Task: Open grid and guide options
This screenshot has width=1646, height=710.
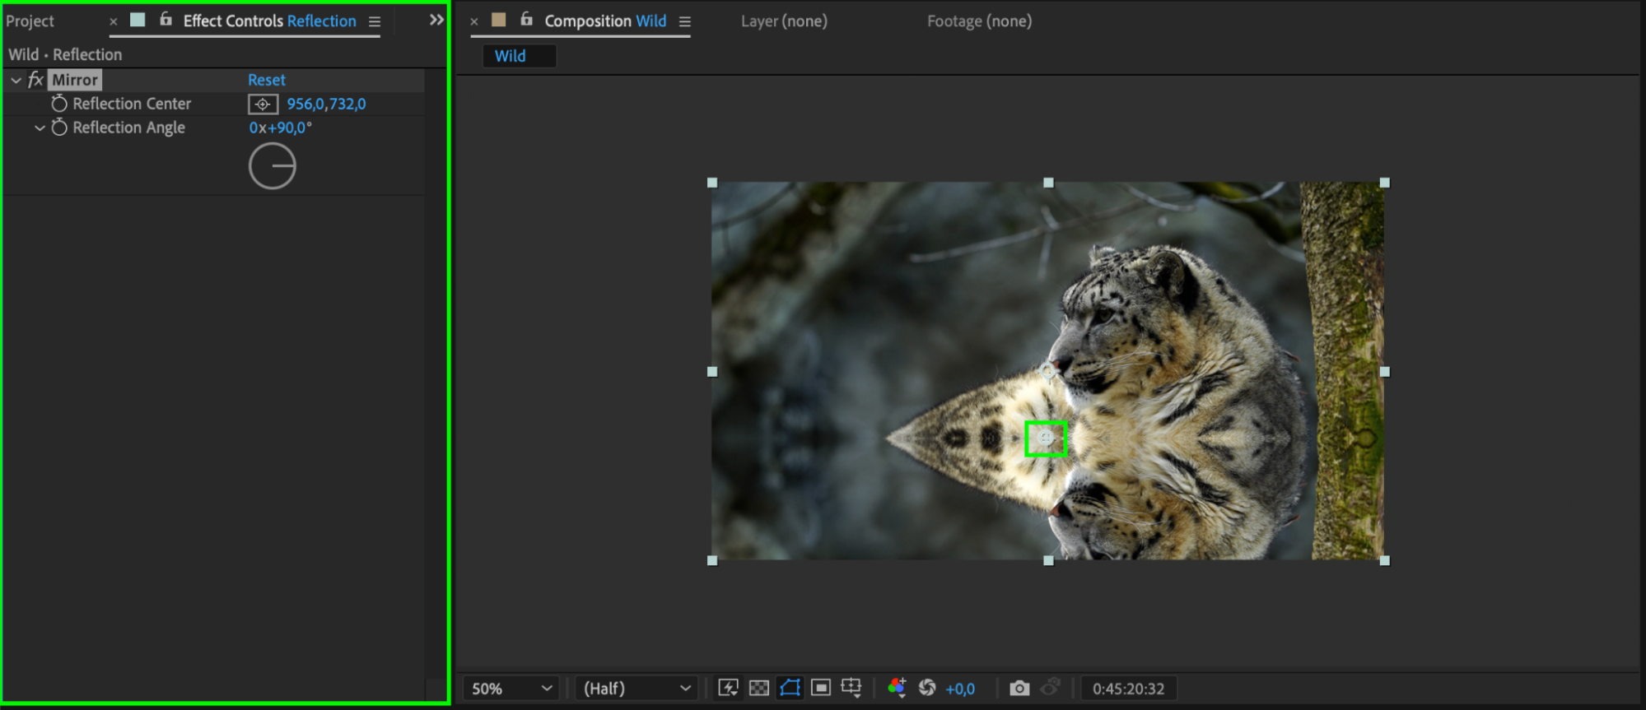Action: [851, 688]
